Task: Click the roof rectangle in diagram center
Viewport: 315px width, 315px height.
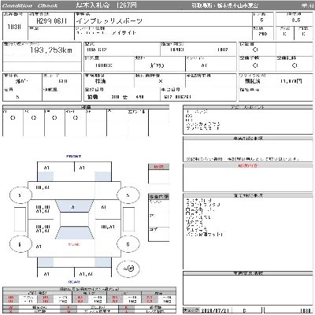Action: pyautogui.click(x=74, y=220)
